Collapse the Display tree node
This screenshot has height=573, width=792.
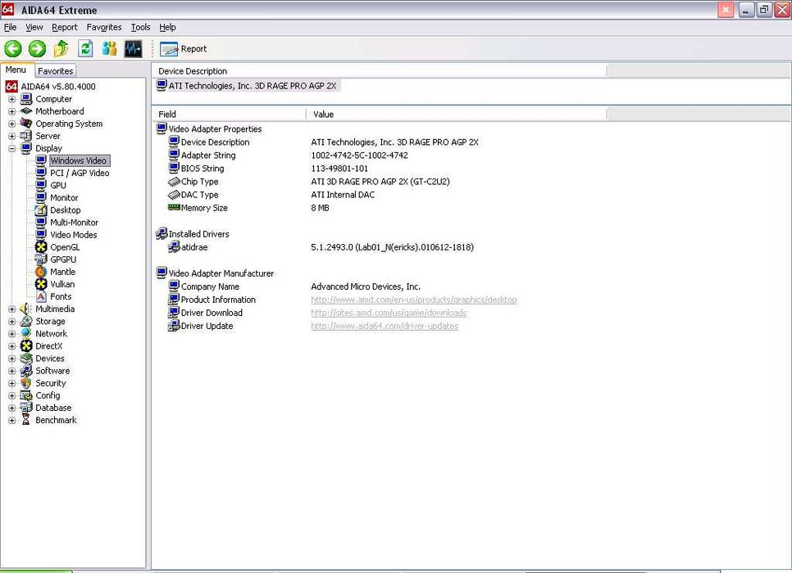[12, 149]
